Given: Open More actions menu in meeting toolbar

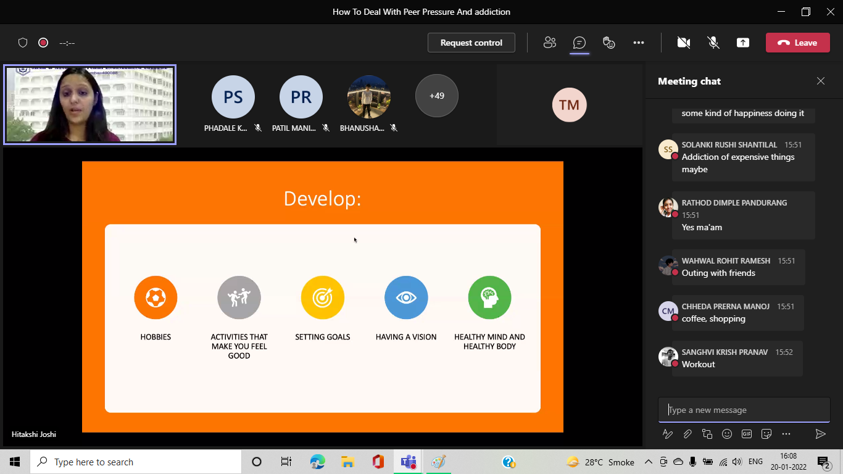Looking at the screenshot, I should point(639,43).
